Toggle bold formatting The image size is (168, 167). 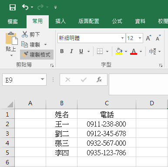(x=62, y=51)
